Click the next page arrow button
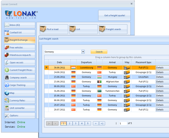The image size is (169, 138). (x=96, y=124)
